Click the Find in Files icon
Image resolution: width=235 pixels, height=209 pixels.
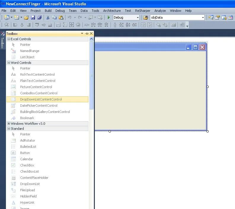coord(146,17)
